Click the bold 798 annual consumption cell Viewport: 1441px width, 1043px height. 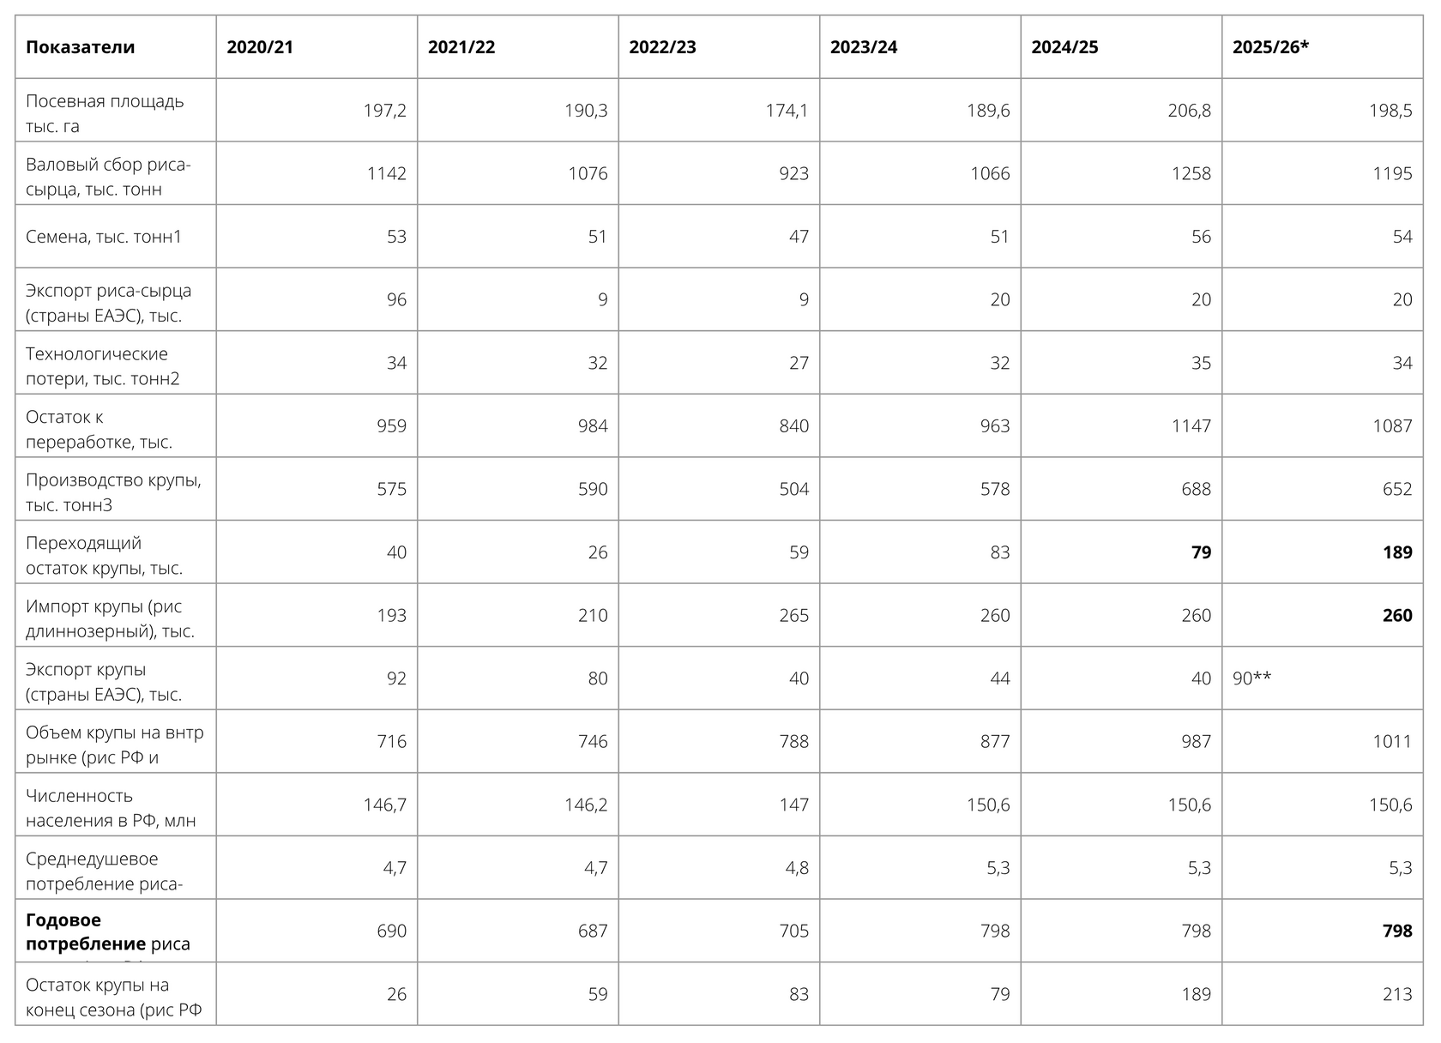[x=1396, y=931]
